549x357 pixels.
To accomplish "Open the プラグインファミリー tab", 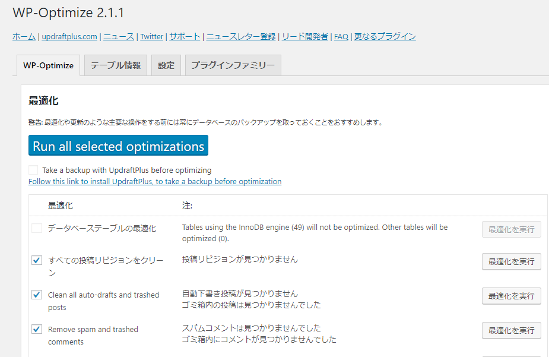I will [x=233, y=65].
